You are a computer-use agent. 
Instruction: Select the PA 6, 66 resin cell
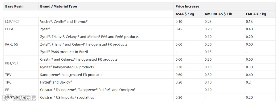(12, 44)
